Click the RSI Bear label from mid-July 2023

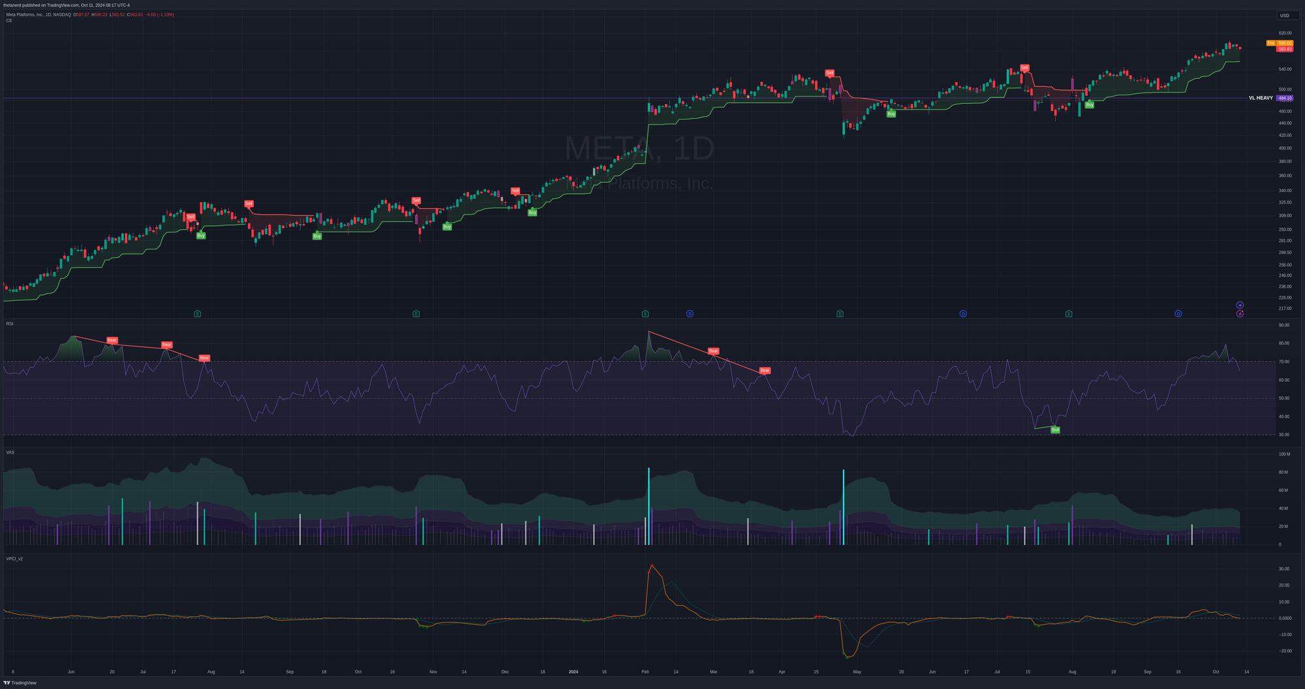point(166,344)
